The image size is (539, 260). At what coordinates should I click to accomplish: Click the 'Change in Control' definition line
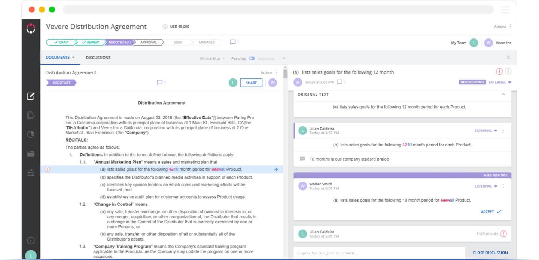[x=121, y=204]
